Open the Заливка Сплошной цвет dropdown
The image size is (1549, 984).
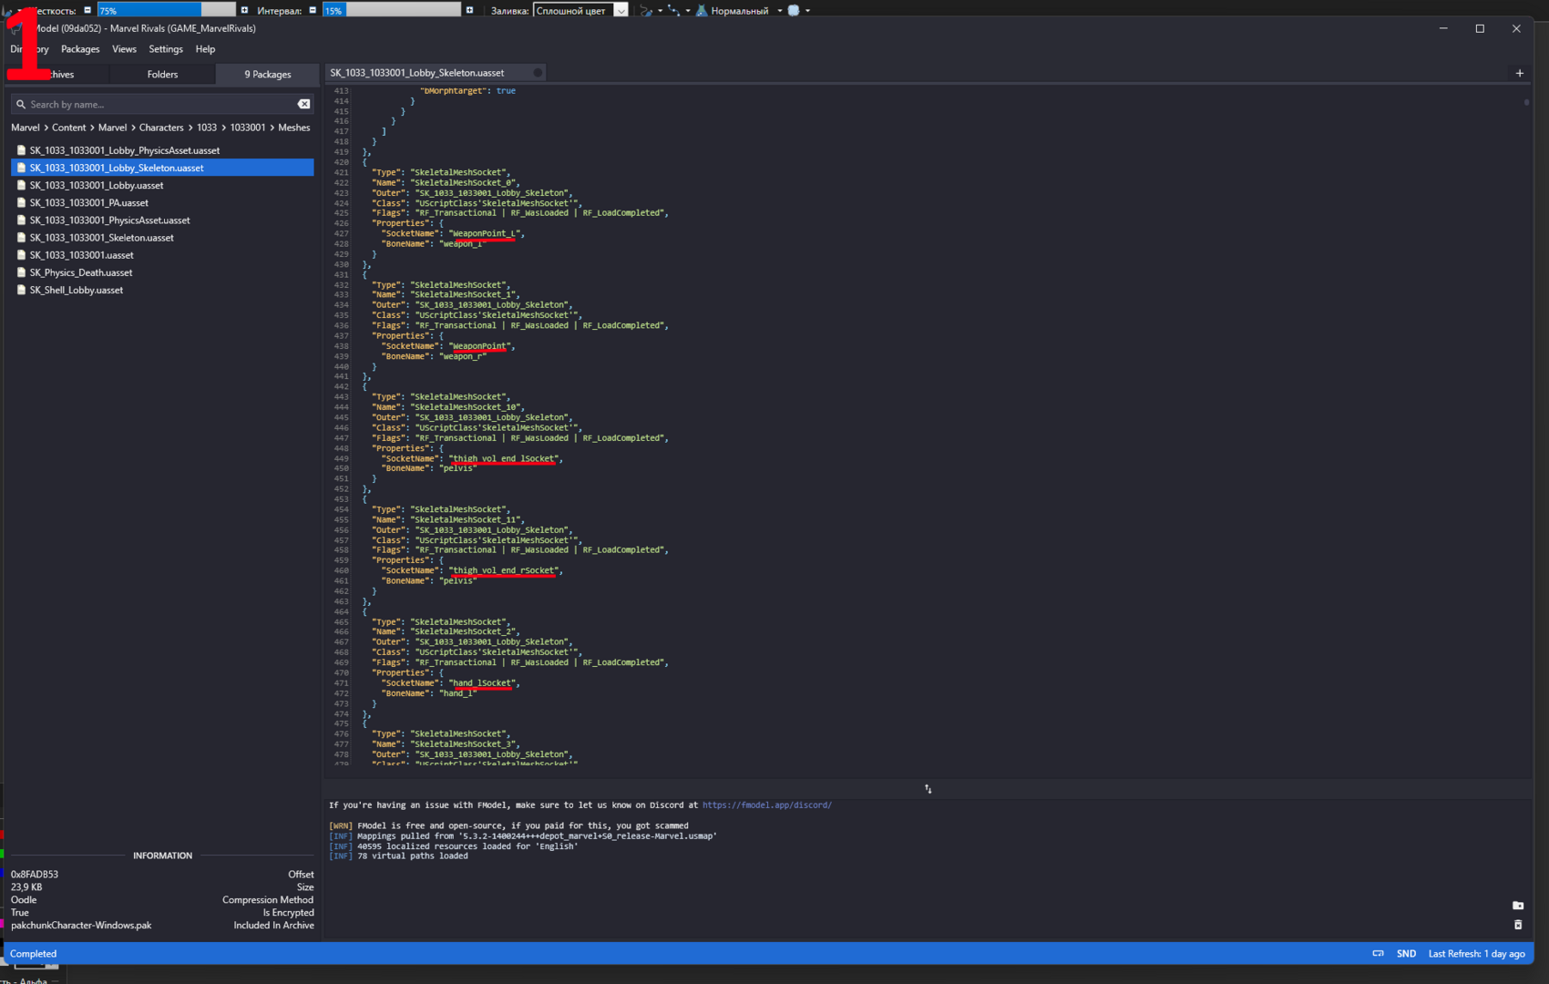(x=581, y=10)
